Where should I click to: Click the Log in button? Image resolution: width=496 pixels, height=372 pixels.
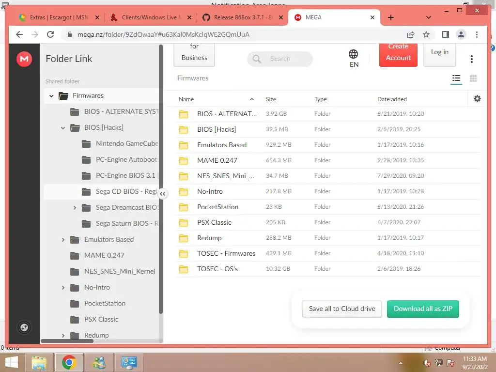440,54
